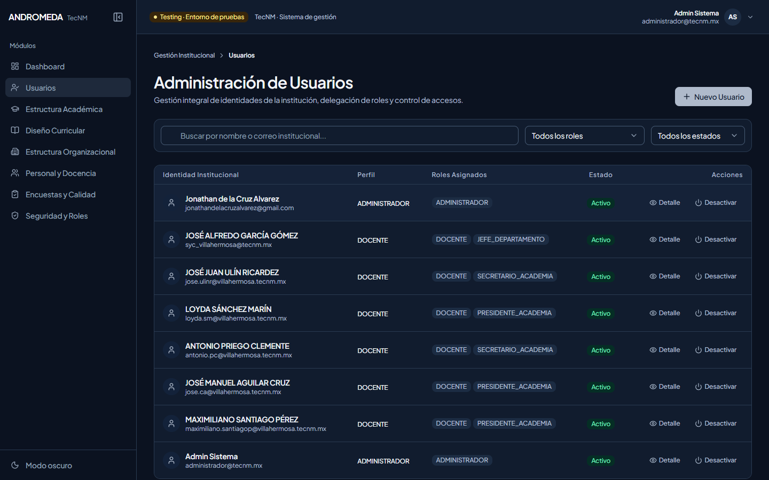The width and height of the screenshot is (769, 480).
Task: Click the AS user avatar
Action: point(733,17)
